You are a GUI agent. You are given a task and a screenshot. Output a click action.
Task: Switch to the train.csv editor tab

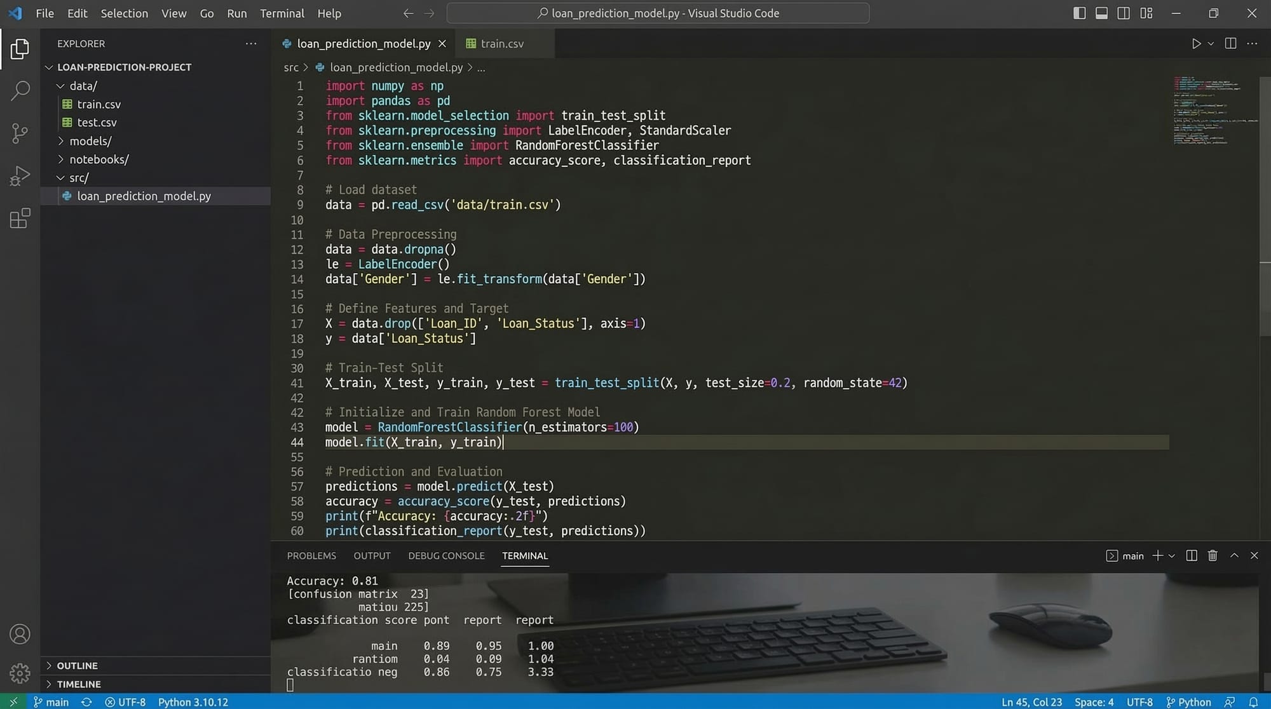[x=501, y=44]
